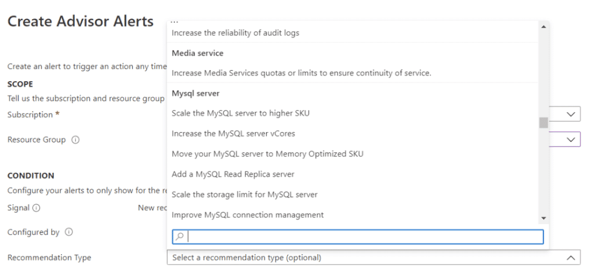Image resolution: width=594 pixels, height=275 pixels.
Task: Select Scale the MySQL server to higher SKU
Action: coord(240,113)
